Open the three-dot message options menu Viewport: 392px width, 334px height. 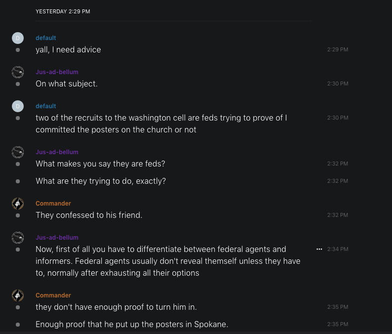(319, 249)
